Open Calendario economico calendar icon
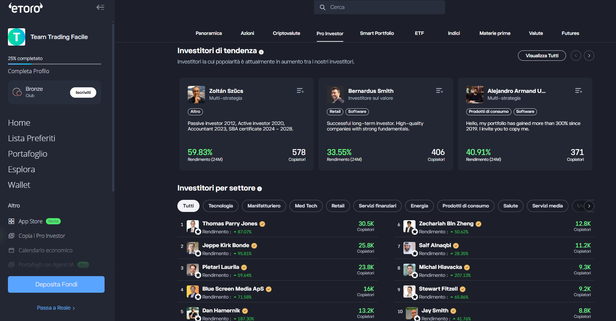This screenshot has height=321, width=616. (11, 250)
